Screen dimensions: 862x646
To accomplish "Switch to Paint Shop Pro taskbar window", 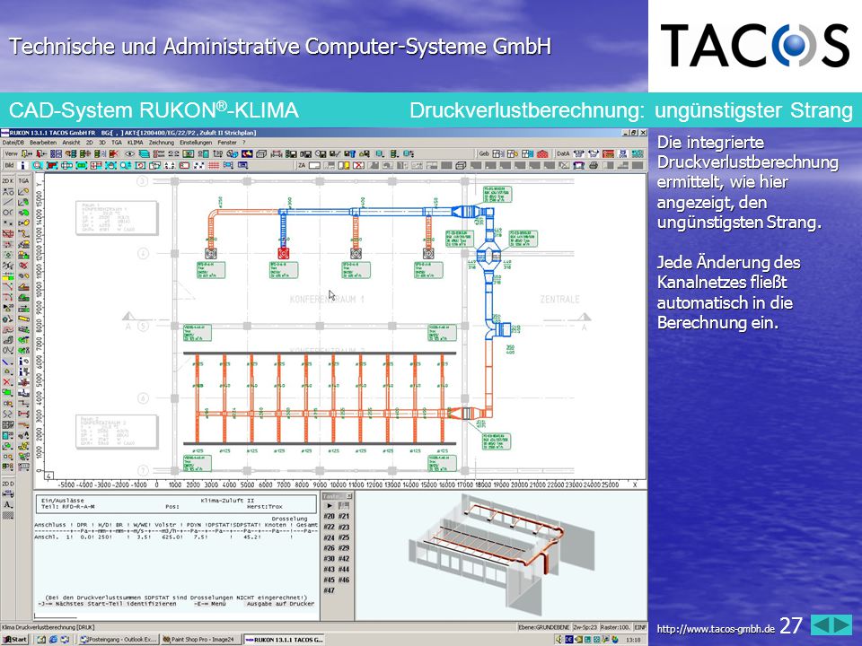I will pyautogui.click(x=200, y=640).
